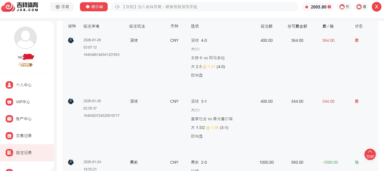Click the 吉祥体育 JX8.COM logo
The height and width of the screenshot is (171, 384).
click(20, 7)
